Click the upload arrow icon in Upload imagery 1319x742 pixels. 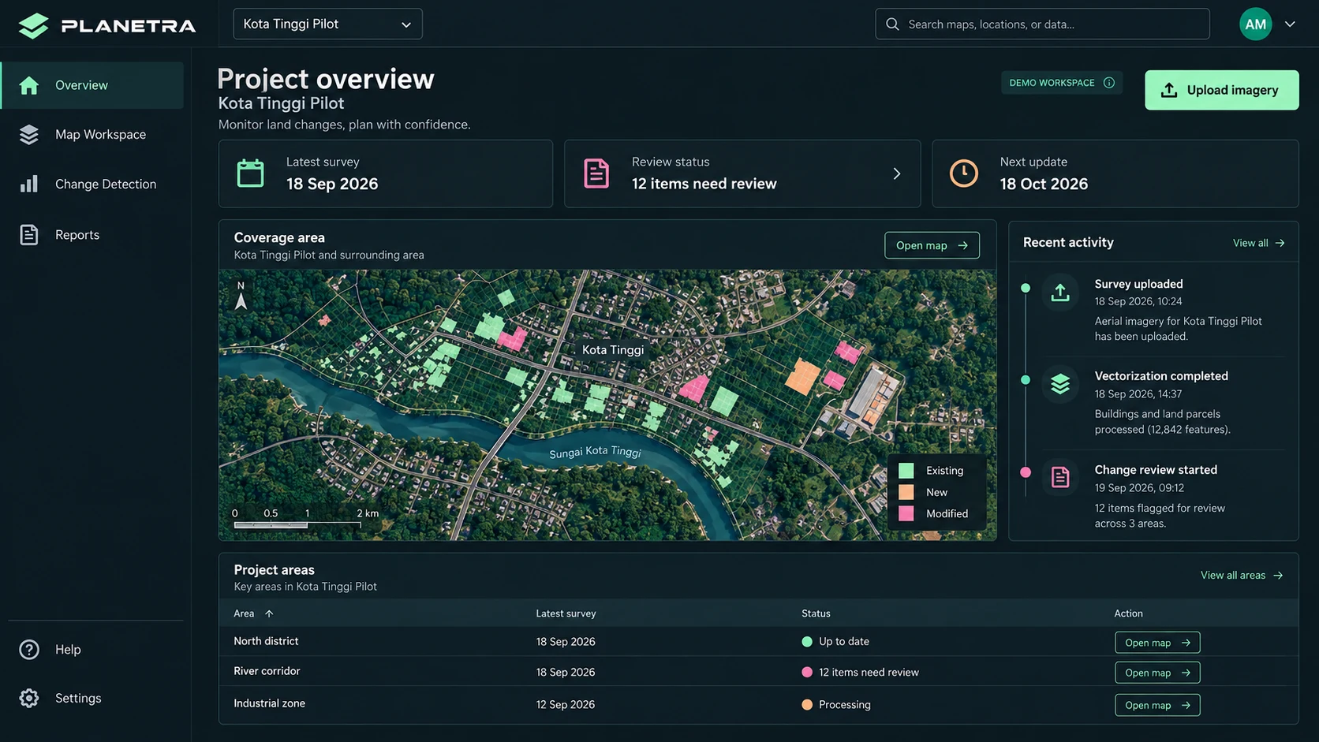click(x=1169, y=90)
